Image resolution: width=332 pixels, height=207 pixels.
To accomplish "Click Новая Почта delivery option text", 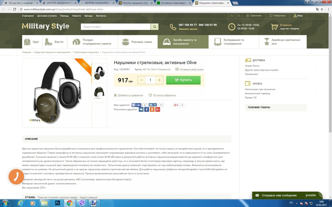I will 252,66.
